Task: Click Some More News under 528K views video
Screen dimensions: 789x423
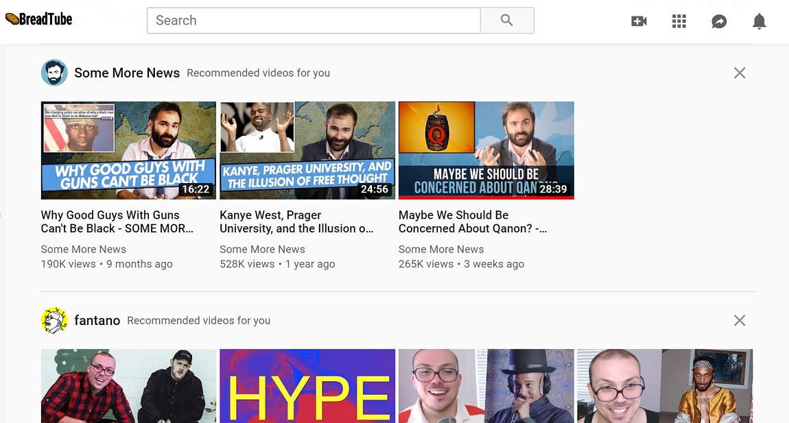Action: point(262,250)
